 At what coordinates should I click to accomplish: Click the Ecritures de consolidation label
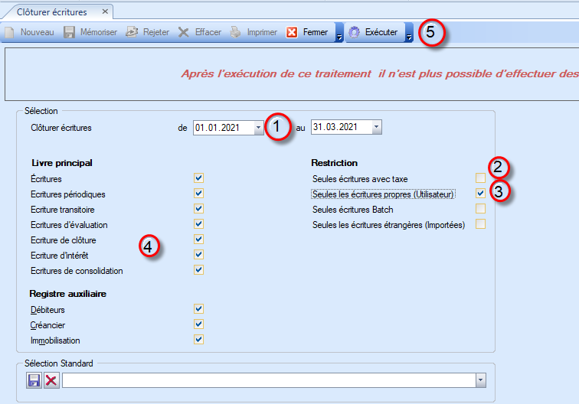pos(77,271)
